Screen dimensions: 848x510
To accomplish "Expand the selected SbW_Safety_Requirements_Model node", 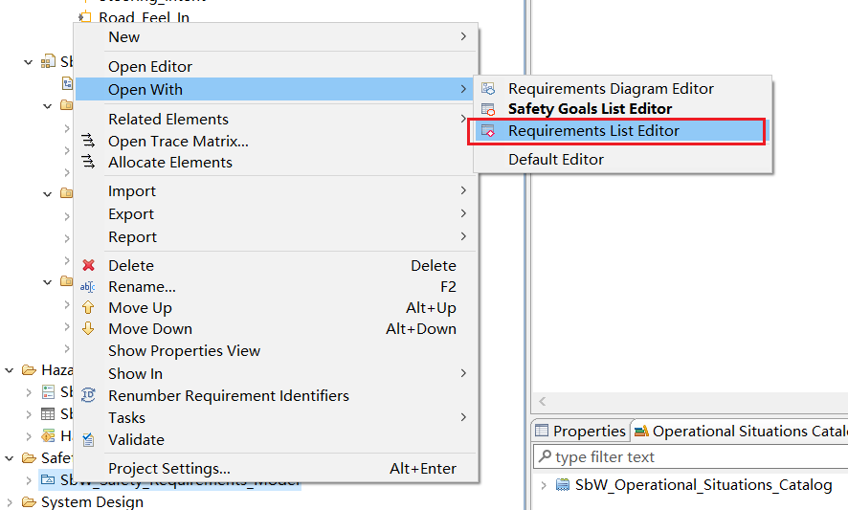I will tap(29, 479).
